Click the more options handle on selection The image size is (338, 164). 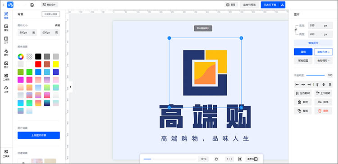pos(169,38)
